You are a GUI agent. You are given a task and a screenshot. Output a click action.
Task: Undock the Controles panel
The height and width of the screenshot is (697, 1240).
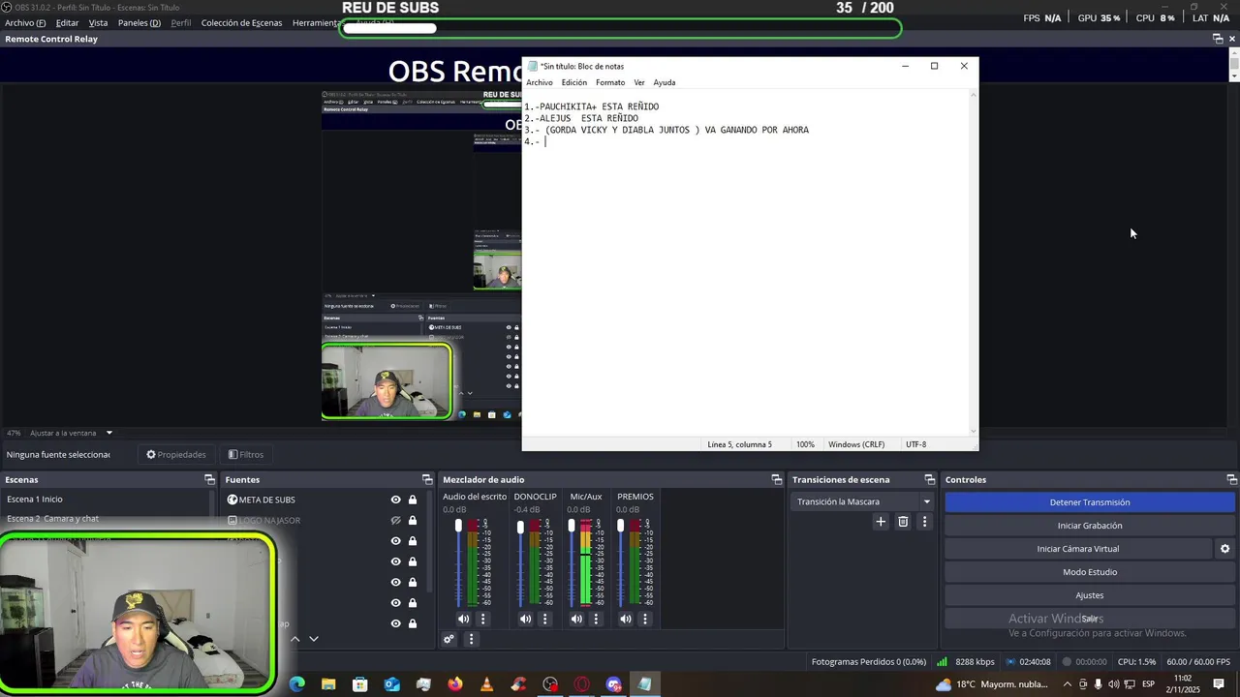coord(1231,479)
